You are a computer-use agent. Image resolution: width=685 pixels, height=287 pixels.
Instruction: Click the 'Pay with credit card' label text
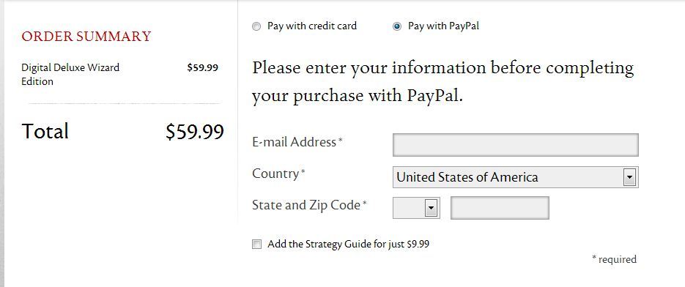point(312,26)
